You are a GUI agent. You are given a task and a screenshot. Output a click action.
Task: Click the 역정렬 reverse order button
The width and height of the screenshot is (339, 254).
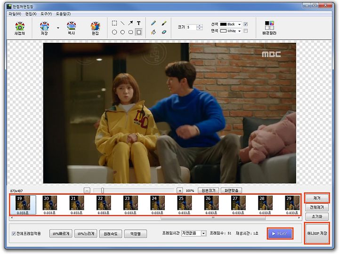click(x=135, y=234)
